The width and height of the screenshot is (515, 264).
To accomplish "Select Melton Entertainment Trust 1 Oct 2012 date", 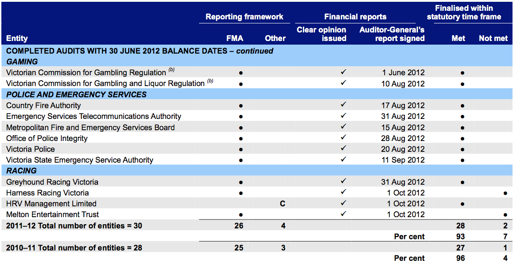I will pos(406,214).
